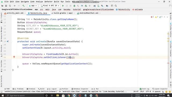Click CRLF line separator in status bar
This screenshot has width=172, height=97.
point(142,92)
